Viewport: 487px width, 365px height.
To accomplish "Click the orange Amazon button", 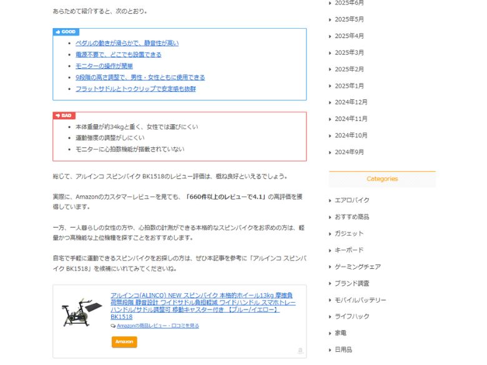I will (x=124, y=342).
